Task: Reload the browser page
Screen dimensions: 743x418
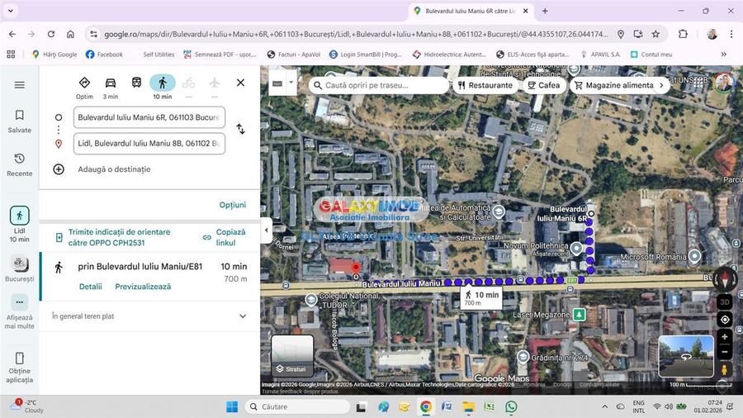Action: (x=50, y=34)
